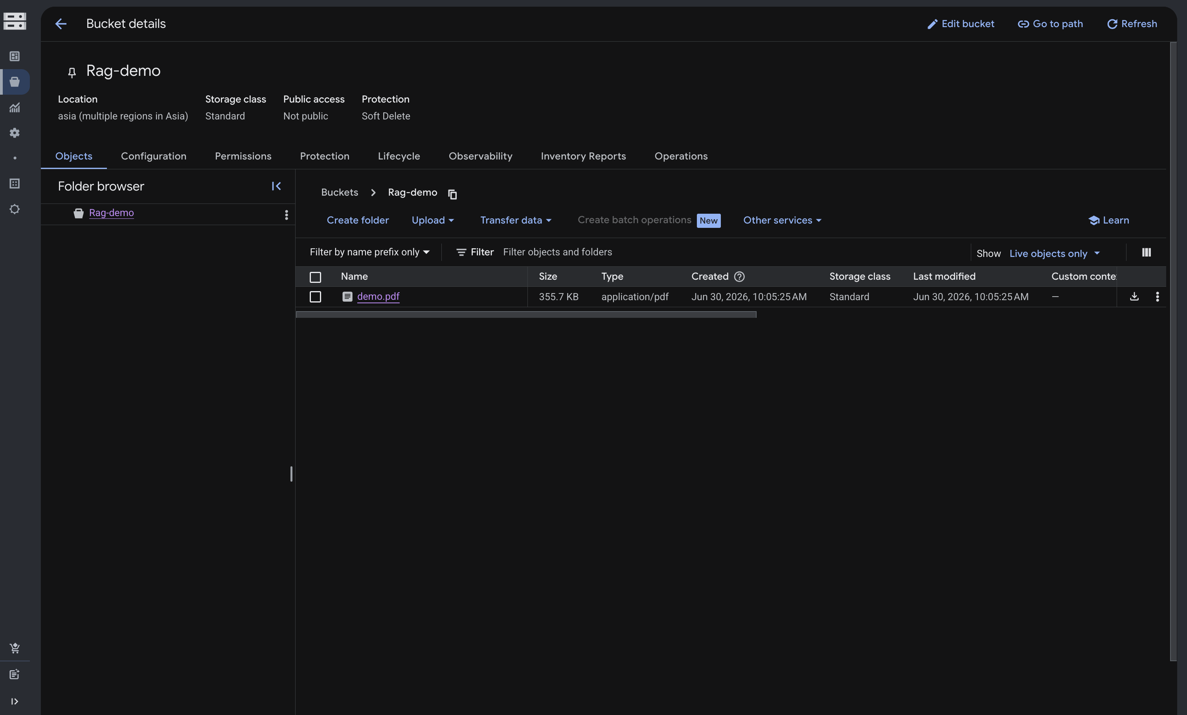Click the Create folder button
Image resolution: width=1187 pixels, height=715 pixels.
coord(357,220)
